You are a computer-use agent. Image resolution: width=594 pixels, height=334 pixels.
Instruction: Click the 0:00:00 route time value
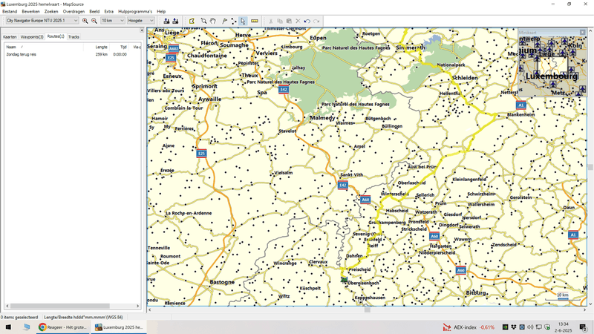coord(120,54)
